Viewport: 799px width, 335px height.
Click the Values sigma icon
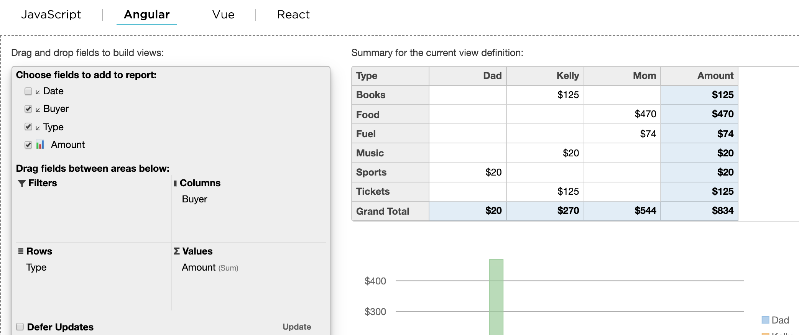point(176,251)
